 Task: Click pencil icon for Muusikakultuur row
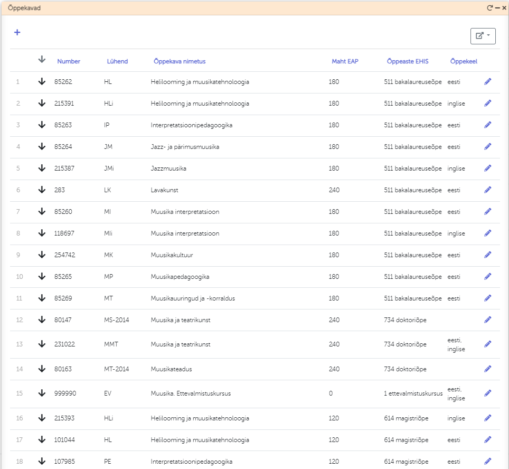(x=487, y=255)
